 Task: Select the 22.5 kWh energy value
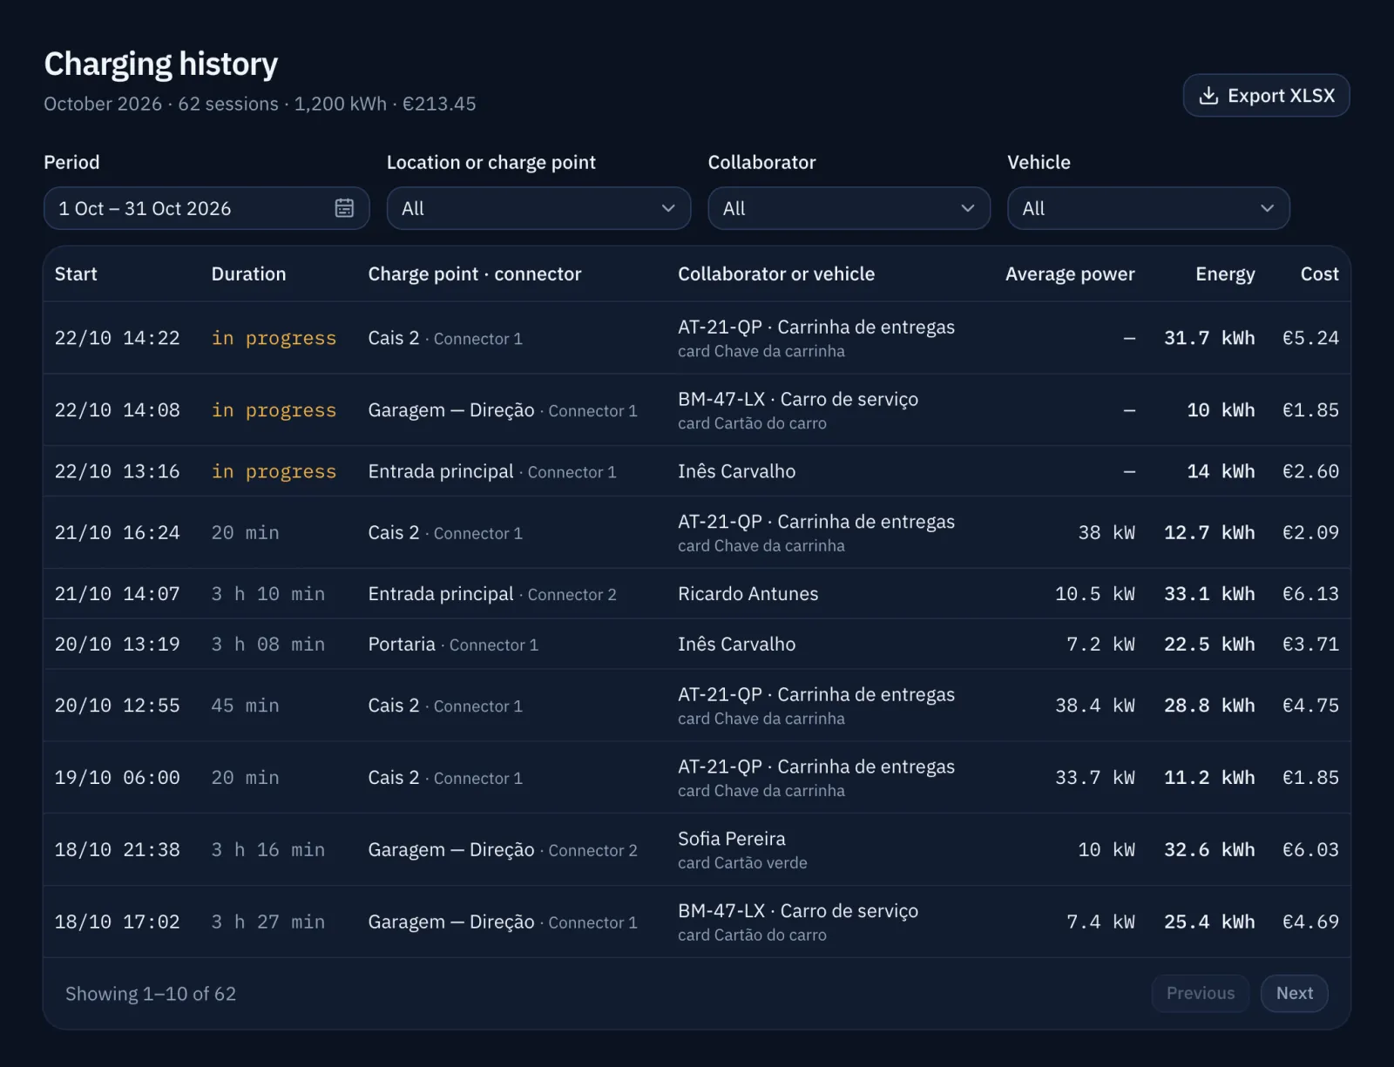(1209, 645)
